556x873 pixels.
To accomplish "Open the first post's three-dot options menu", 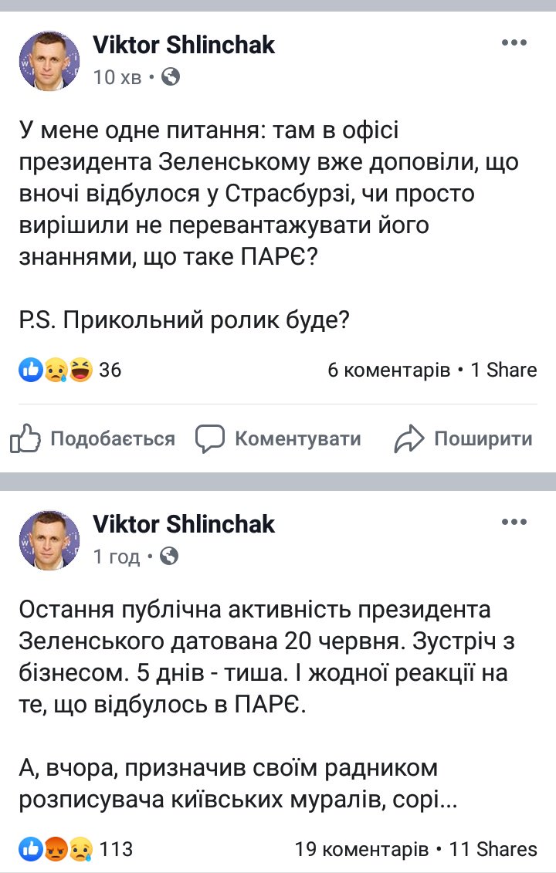I will click(514, 44).
